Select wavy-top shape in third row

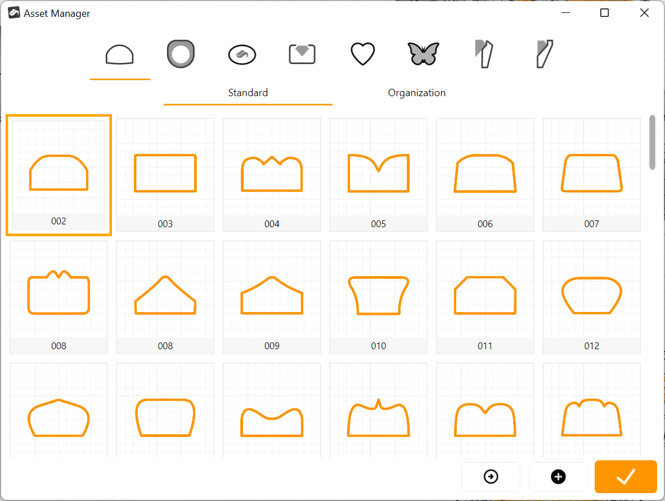(272, 410)
